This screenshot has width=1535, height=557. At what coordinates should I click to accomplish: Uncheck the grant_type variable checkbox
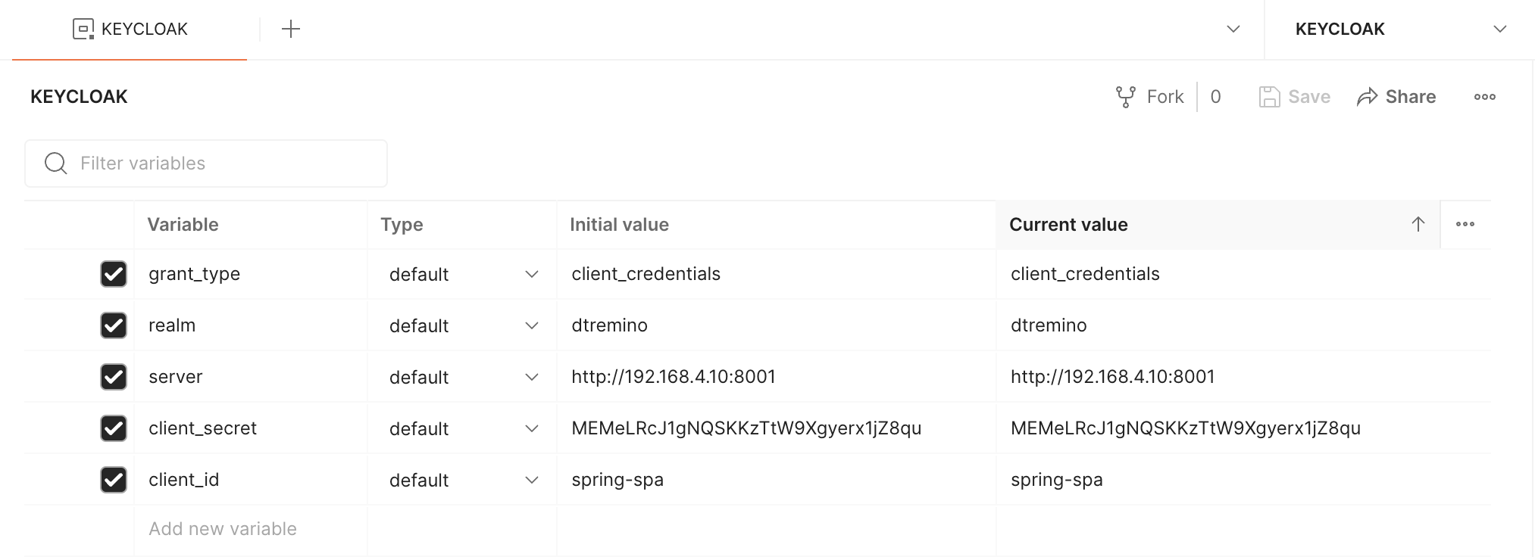click(x=114, y=274)
